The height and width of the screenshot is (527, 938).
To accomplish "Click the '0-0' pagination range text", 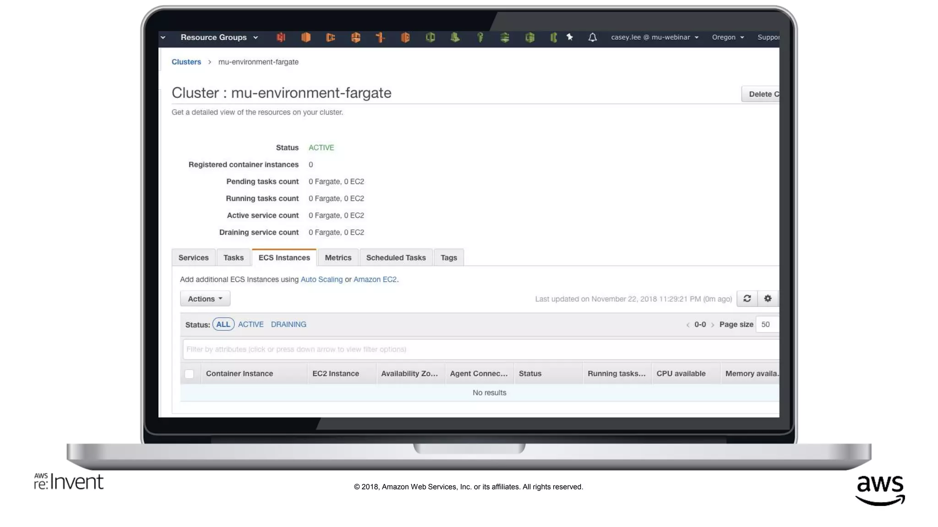I will pos(700,324).
